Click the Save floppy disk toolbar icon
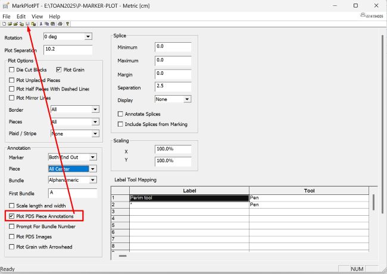 pos(27,24)
